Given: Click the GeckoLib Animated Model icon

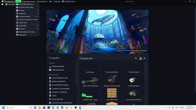Looking at the screenshot, I should [x=50, y=103].
